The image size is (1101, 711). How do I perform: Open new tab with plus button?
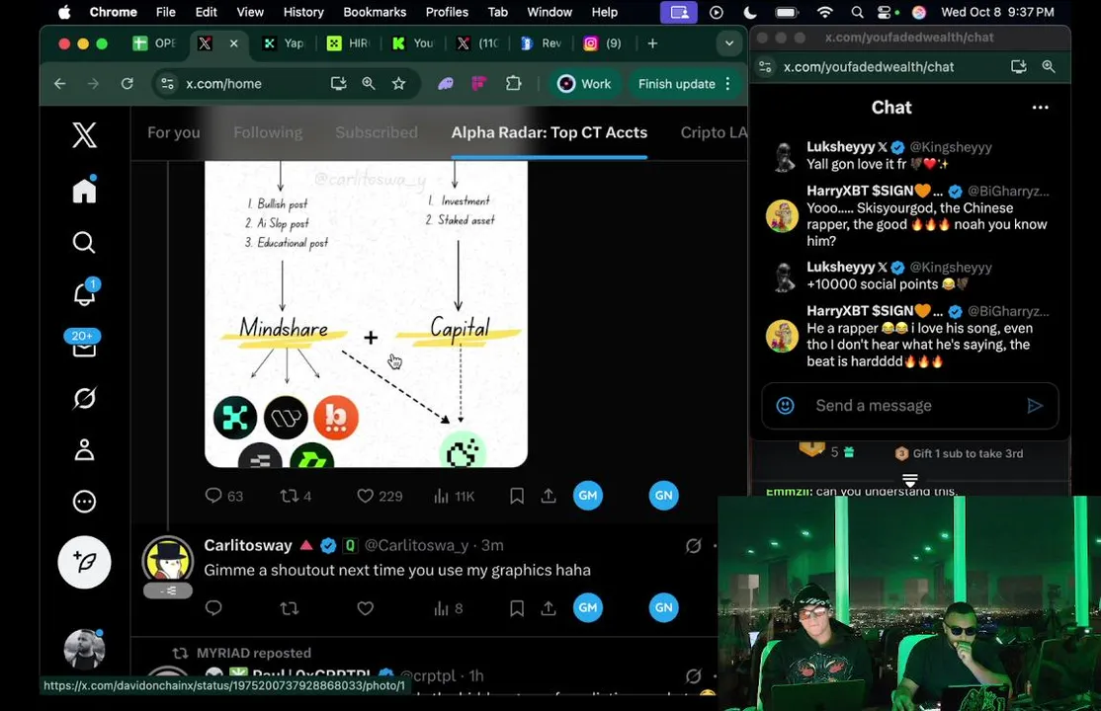(x=652, y=43)
